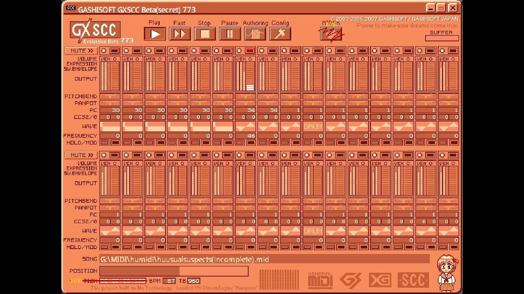Select the XG logo mode

[379, 280]
